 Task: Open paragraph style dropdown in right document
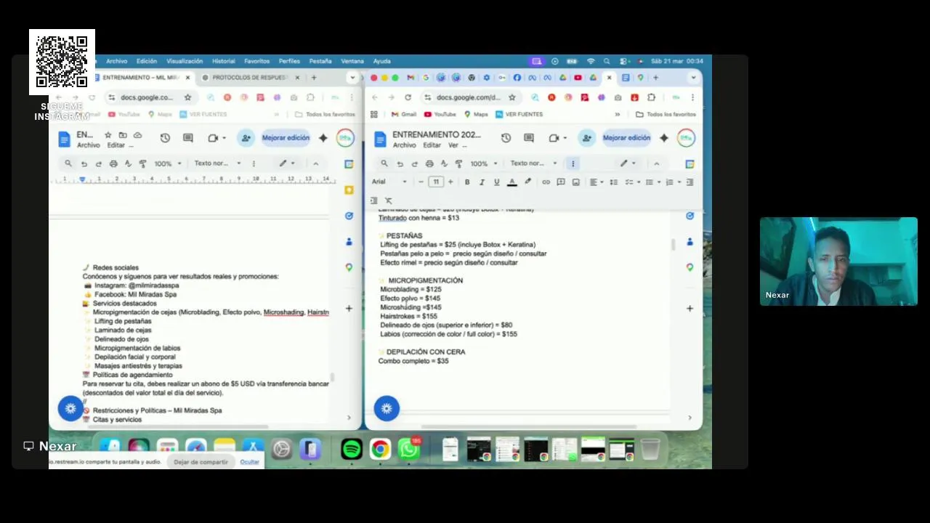click(x=533, y=163)
